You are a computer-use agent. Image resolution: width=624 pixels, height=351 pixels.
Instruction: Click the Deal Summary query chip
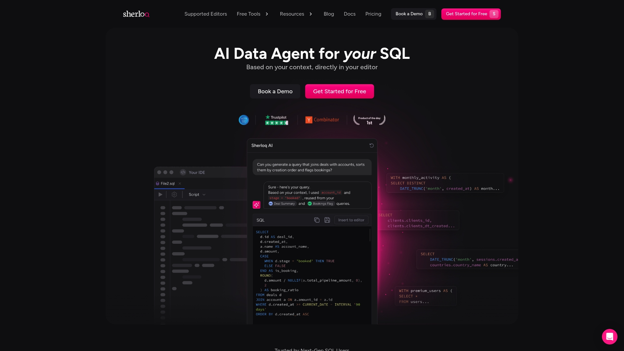pos(282,204)
